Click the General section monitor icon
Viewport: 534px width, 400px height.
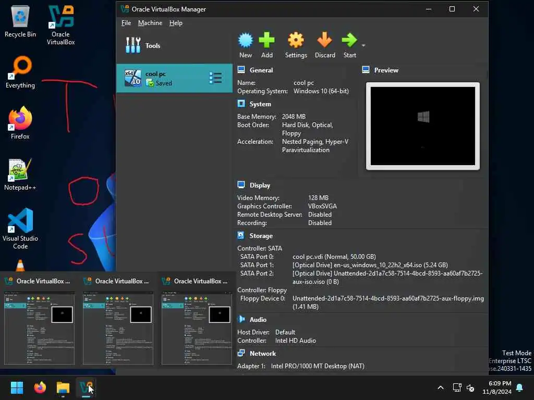coord(241,70)
